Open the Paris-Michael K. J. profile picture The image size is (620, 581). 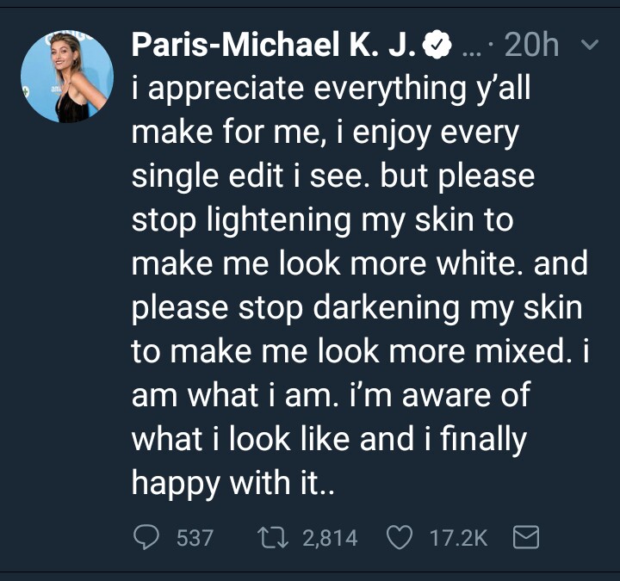coord(65,77)
